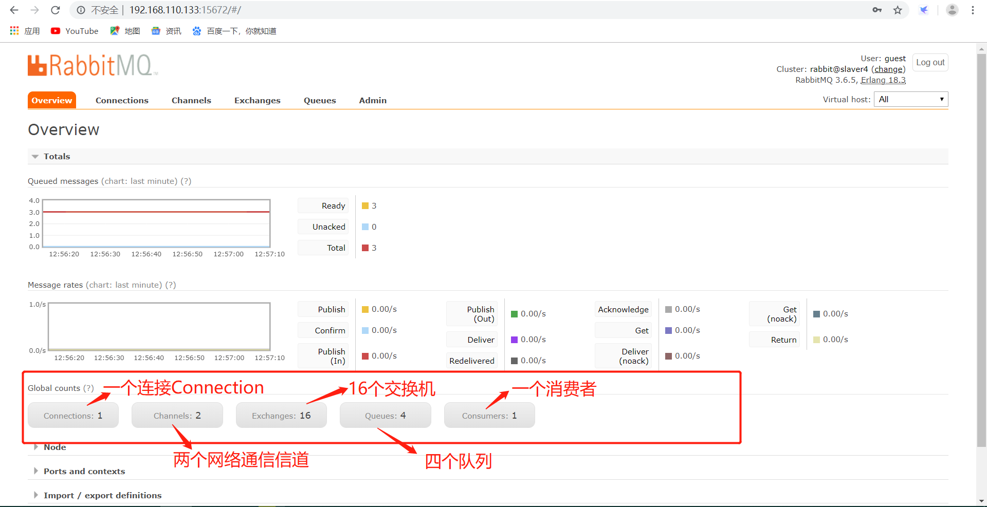Screen dimensions: 987x507
Task: Open the YouTube bookmark
Action: coord(74,31)
